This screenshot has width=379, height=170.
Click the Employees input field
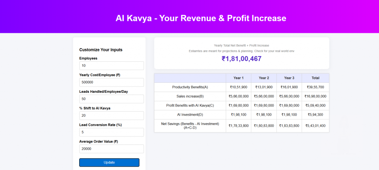tap(111, 66)
